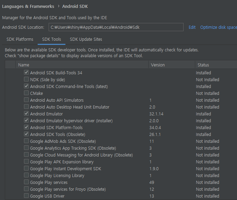Click the Android SDK Build-Tools 34 Installed status
Screen dimensions: 237x200
pos(203,73)
